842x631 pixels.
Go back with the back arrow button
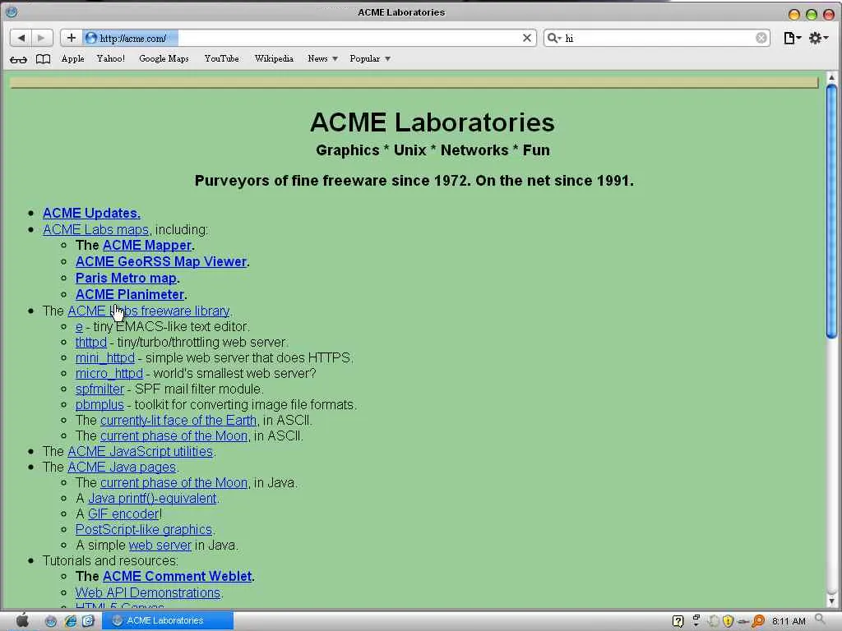click(21, 38)
